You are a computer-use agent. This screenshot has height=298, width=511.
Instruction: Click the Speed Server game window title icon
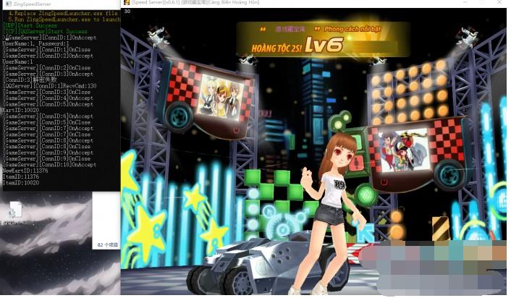tap(127, 2)
